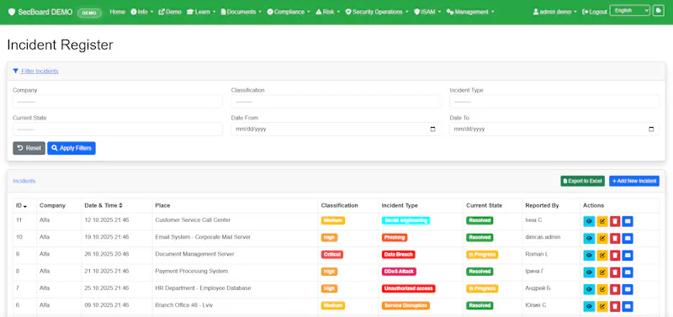Screen dimensions: 673x317
Task: Email incident 9 Data Breach row
Action: pos(628,256)
